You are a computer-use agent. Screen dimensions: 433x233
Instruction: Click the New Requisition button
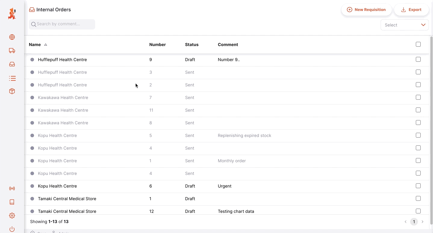(x=366, y=10)
